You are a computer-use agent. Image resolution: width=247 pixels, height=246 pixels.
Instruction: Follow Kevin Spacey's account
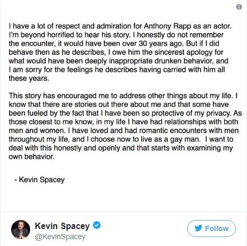[x=212, y=229]
